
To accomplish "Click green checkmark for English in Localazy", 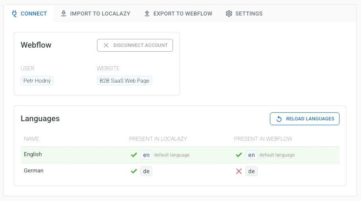I will point(134,155).
